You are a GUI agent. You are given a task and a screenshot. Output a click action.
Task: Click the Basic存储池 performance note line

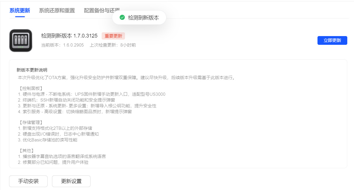pyautogui.click(x=47, y=140)
